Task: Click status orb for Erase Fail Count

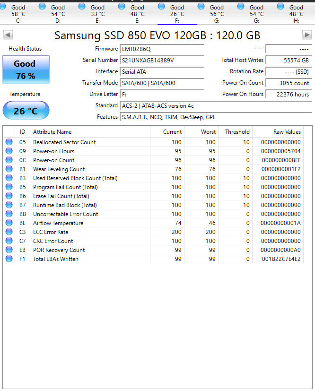Action: point(9,196)
